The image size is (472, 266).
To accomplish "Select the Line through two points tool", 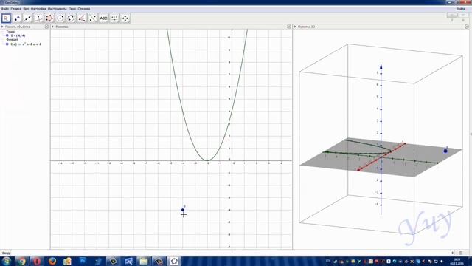I will [28, 18].
